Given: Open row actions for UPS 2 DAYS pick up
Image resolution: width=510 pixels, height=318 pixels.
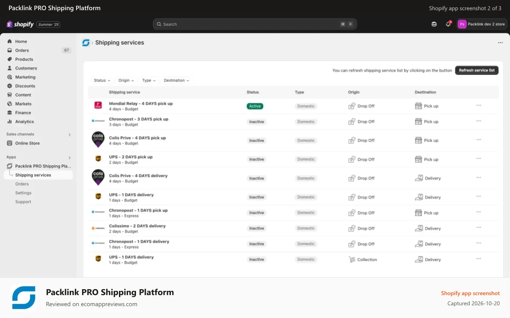Looking at the screenshot, I should tap(479, 159).
